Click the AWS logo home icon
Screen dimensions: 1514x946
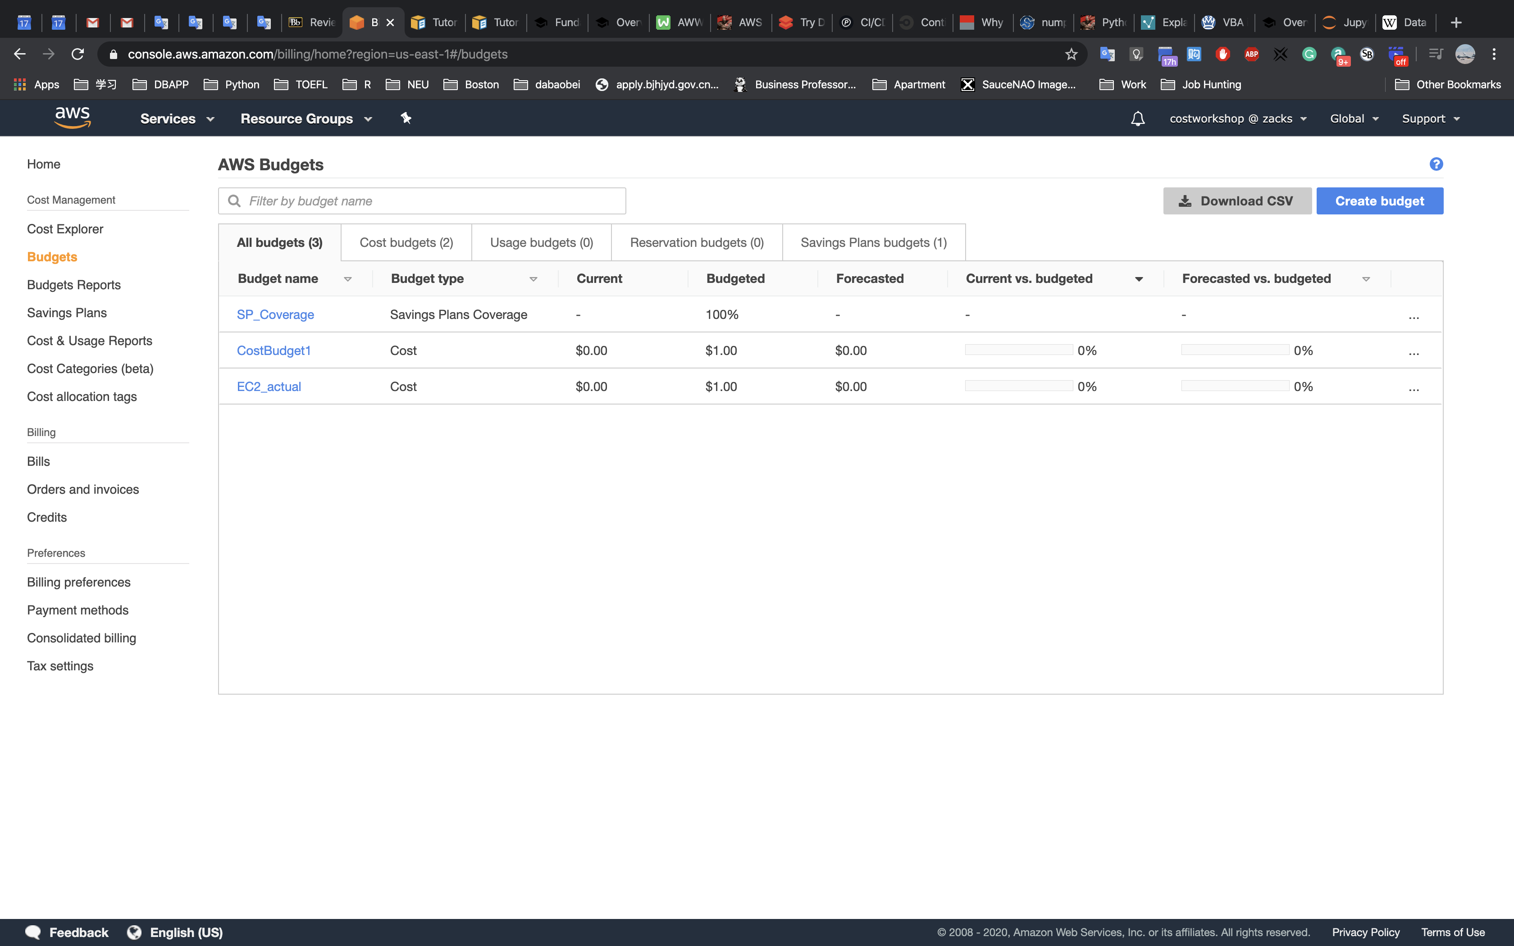coord(73,118)
